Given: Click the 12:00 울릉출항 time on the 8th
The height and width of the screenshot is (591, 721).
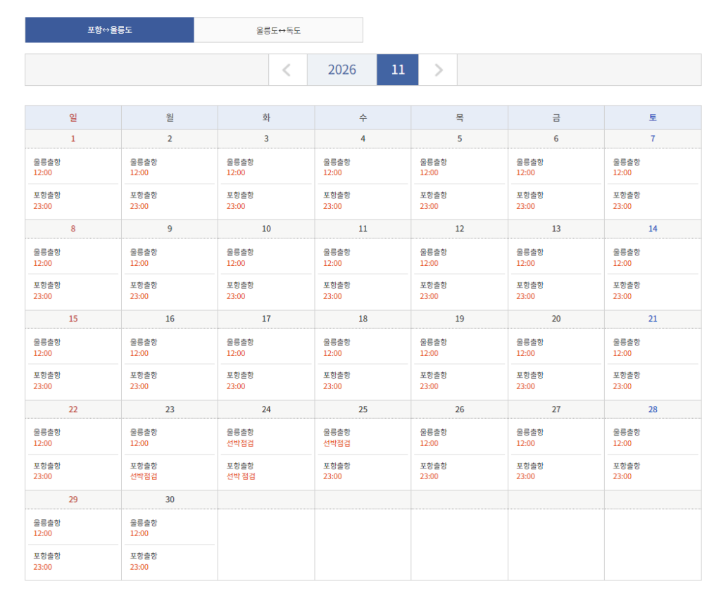Looking at the screenshot, I should click(x=43, y=263).
